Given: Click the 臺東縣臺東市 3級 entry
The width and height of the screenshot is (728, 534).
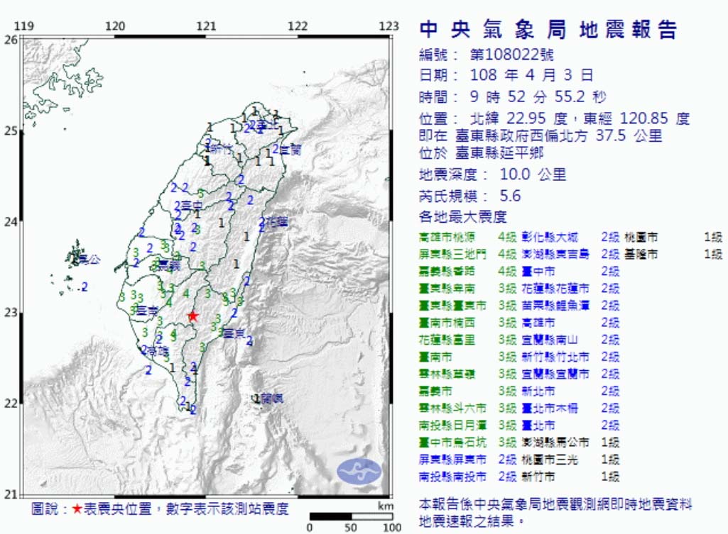Looking at the screenshot, I should coord(467,306).
